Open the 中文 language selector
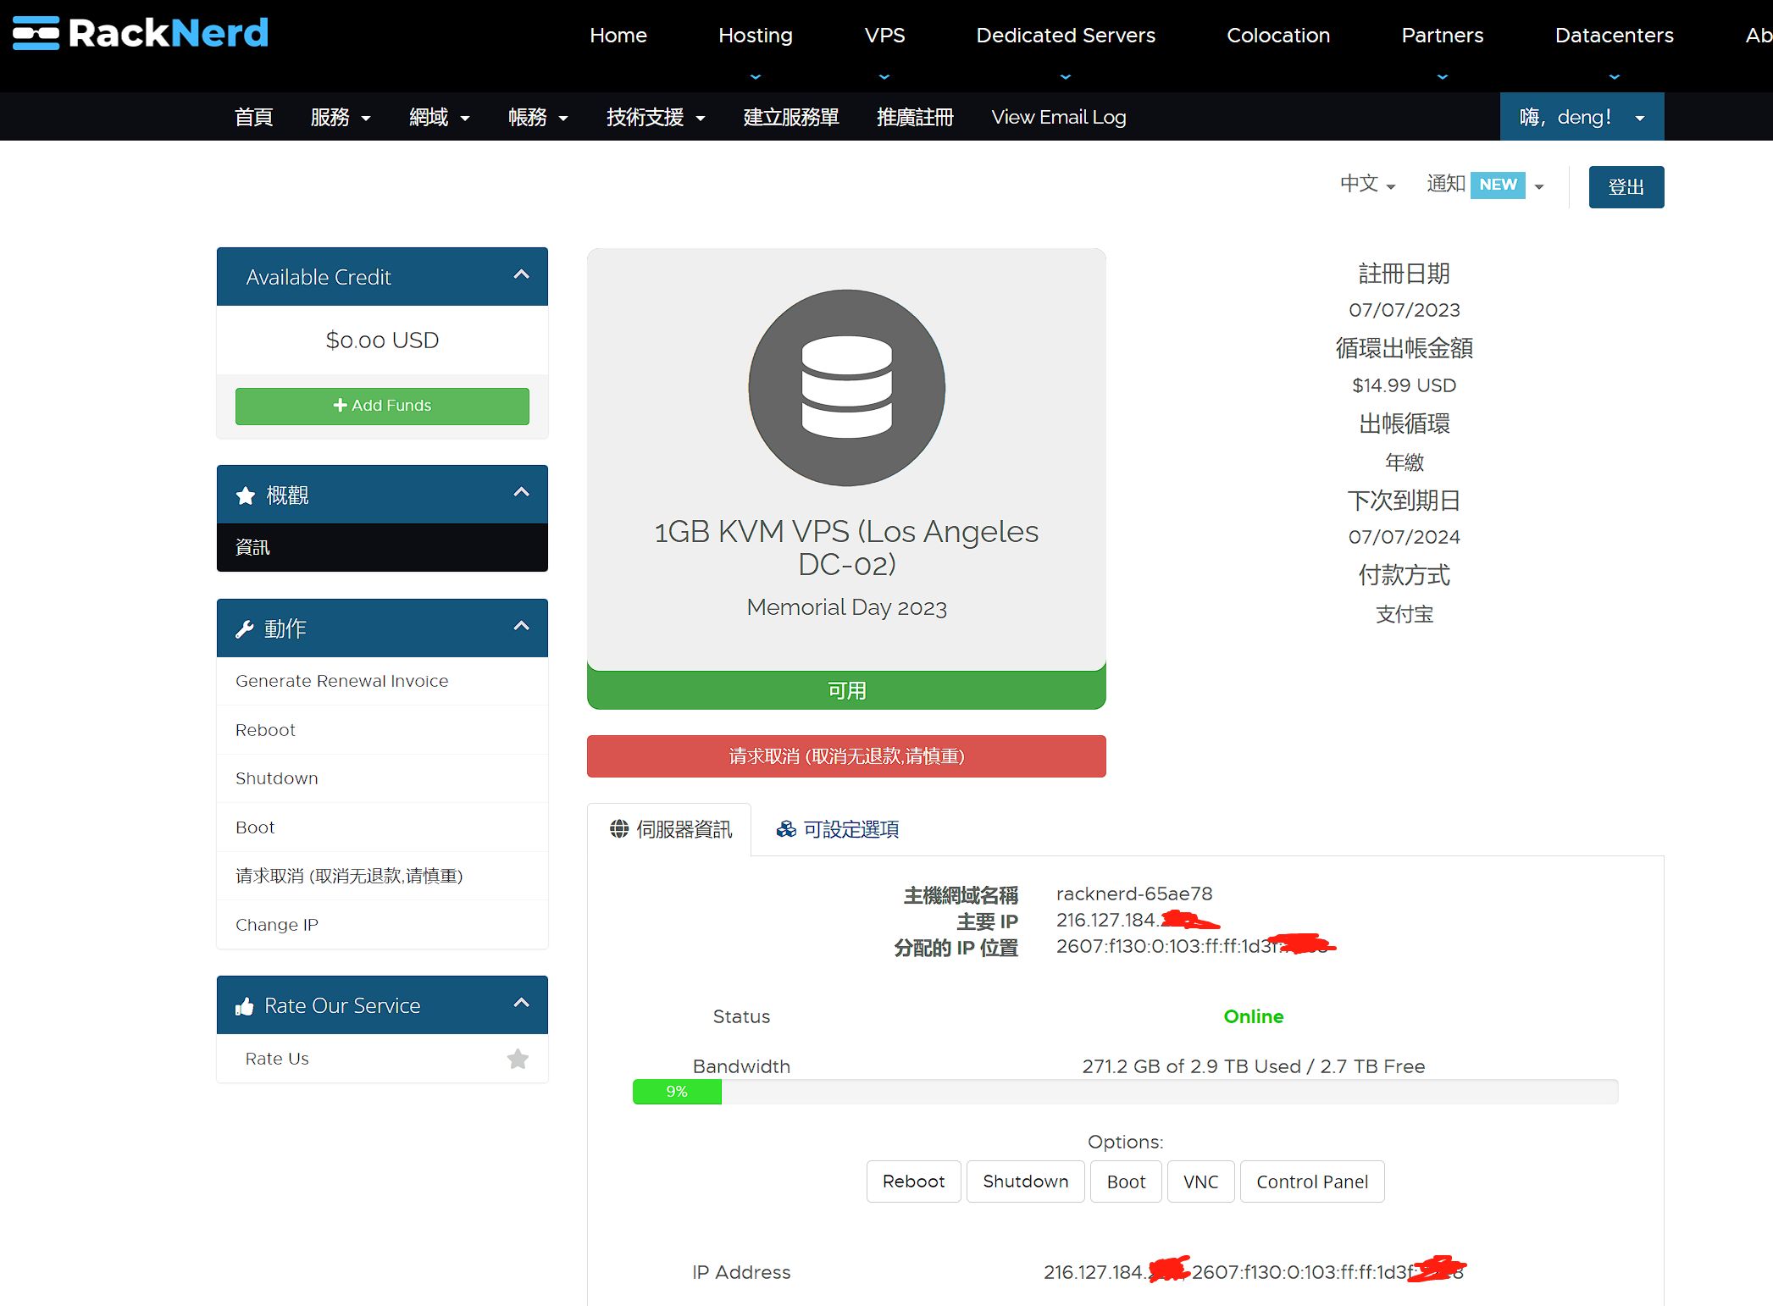Screen dimensions: 1773x1306 [1367, 184]
